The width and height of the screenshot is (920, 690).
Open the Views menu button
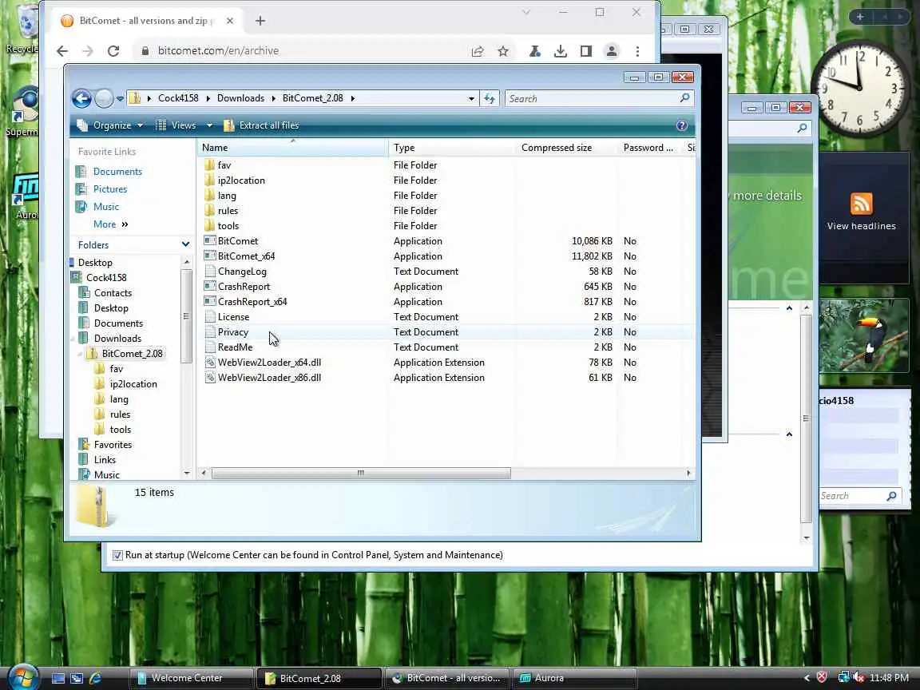click(x=176, y=125)
